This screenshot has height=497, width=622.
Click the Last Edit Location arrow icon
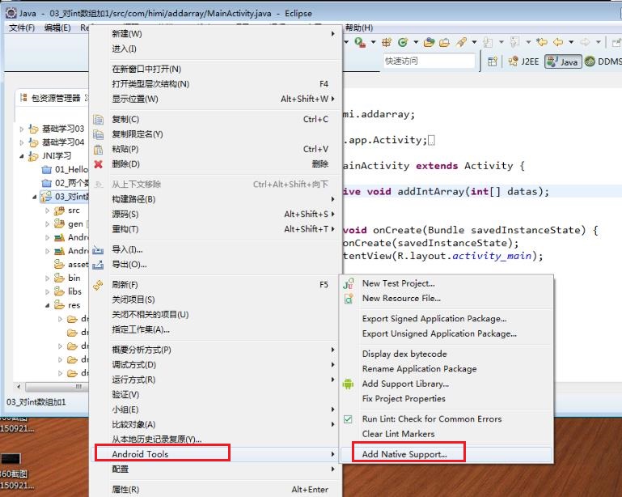pyautogui.click(x=542, y=42)
